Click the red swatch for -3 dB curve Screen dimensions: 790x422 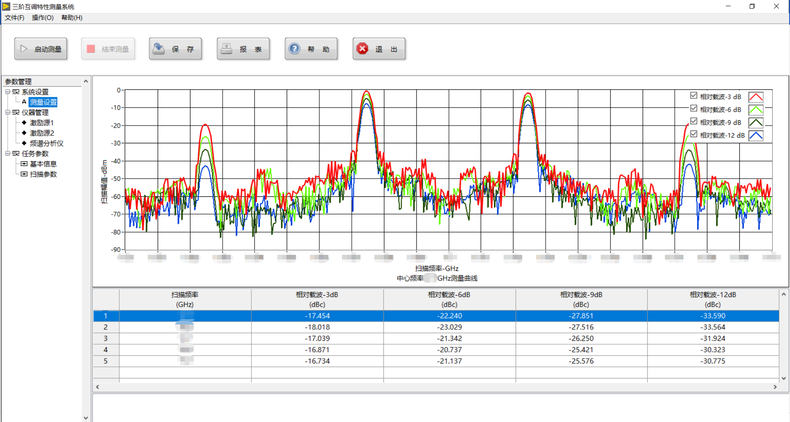[756, 97]
